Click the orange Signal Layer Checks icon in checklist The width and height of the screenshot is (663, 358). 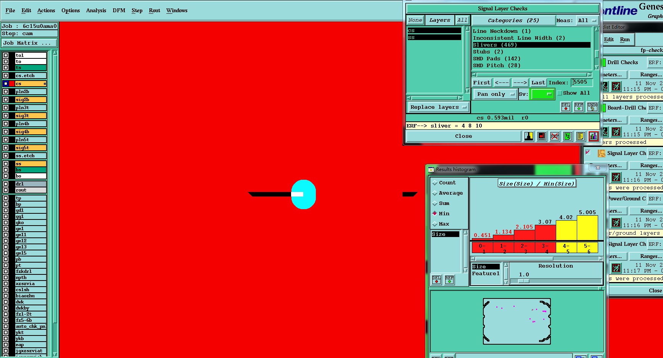tap(602, 153)
